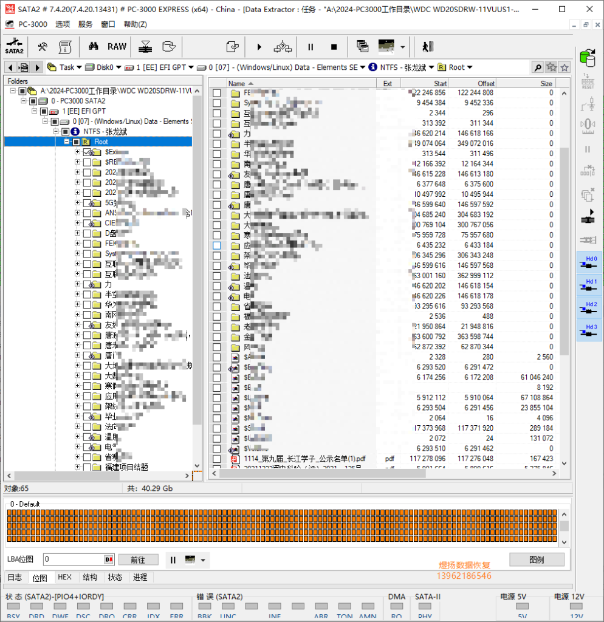Image resolution: width=604 pixels, height=622 pixels.
Task: Click the cascade windows icon
Action: [362, 46]
